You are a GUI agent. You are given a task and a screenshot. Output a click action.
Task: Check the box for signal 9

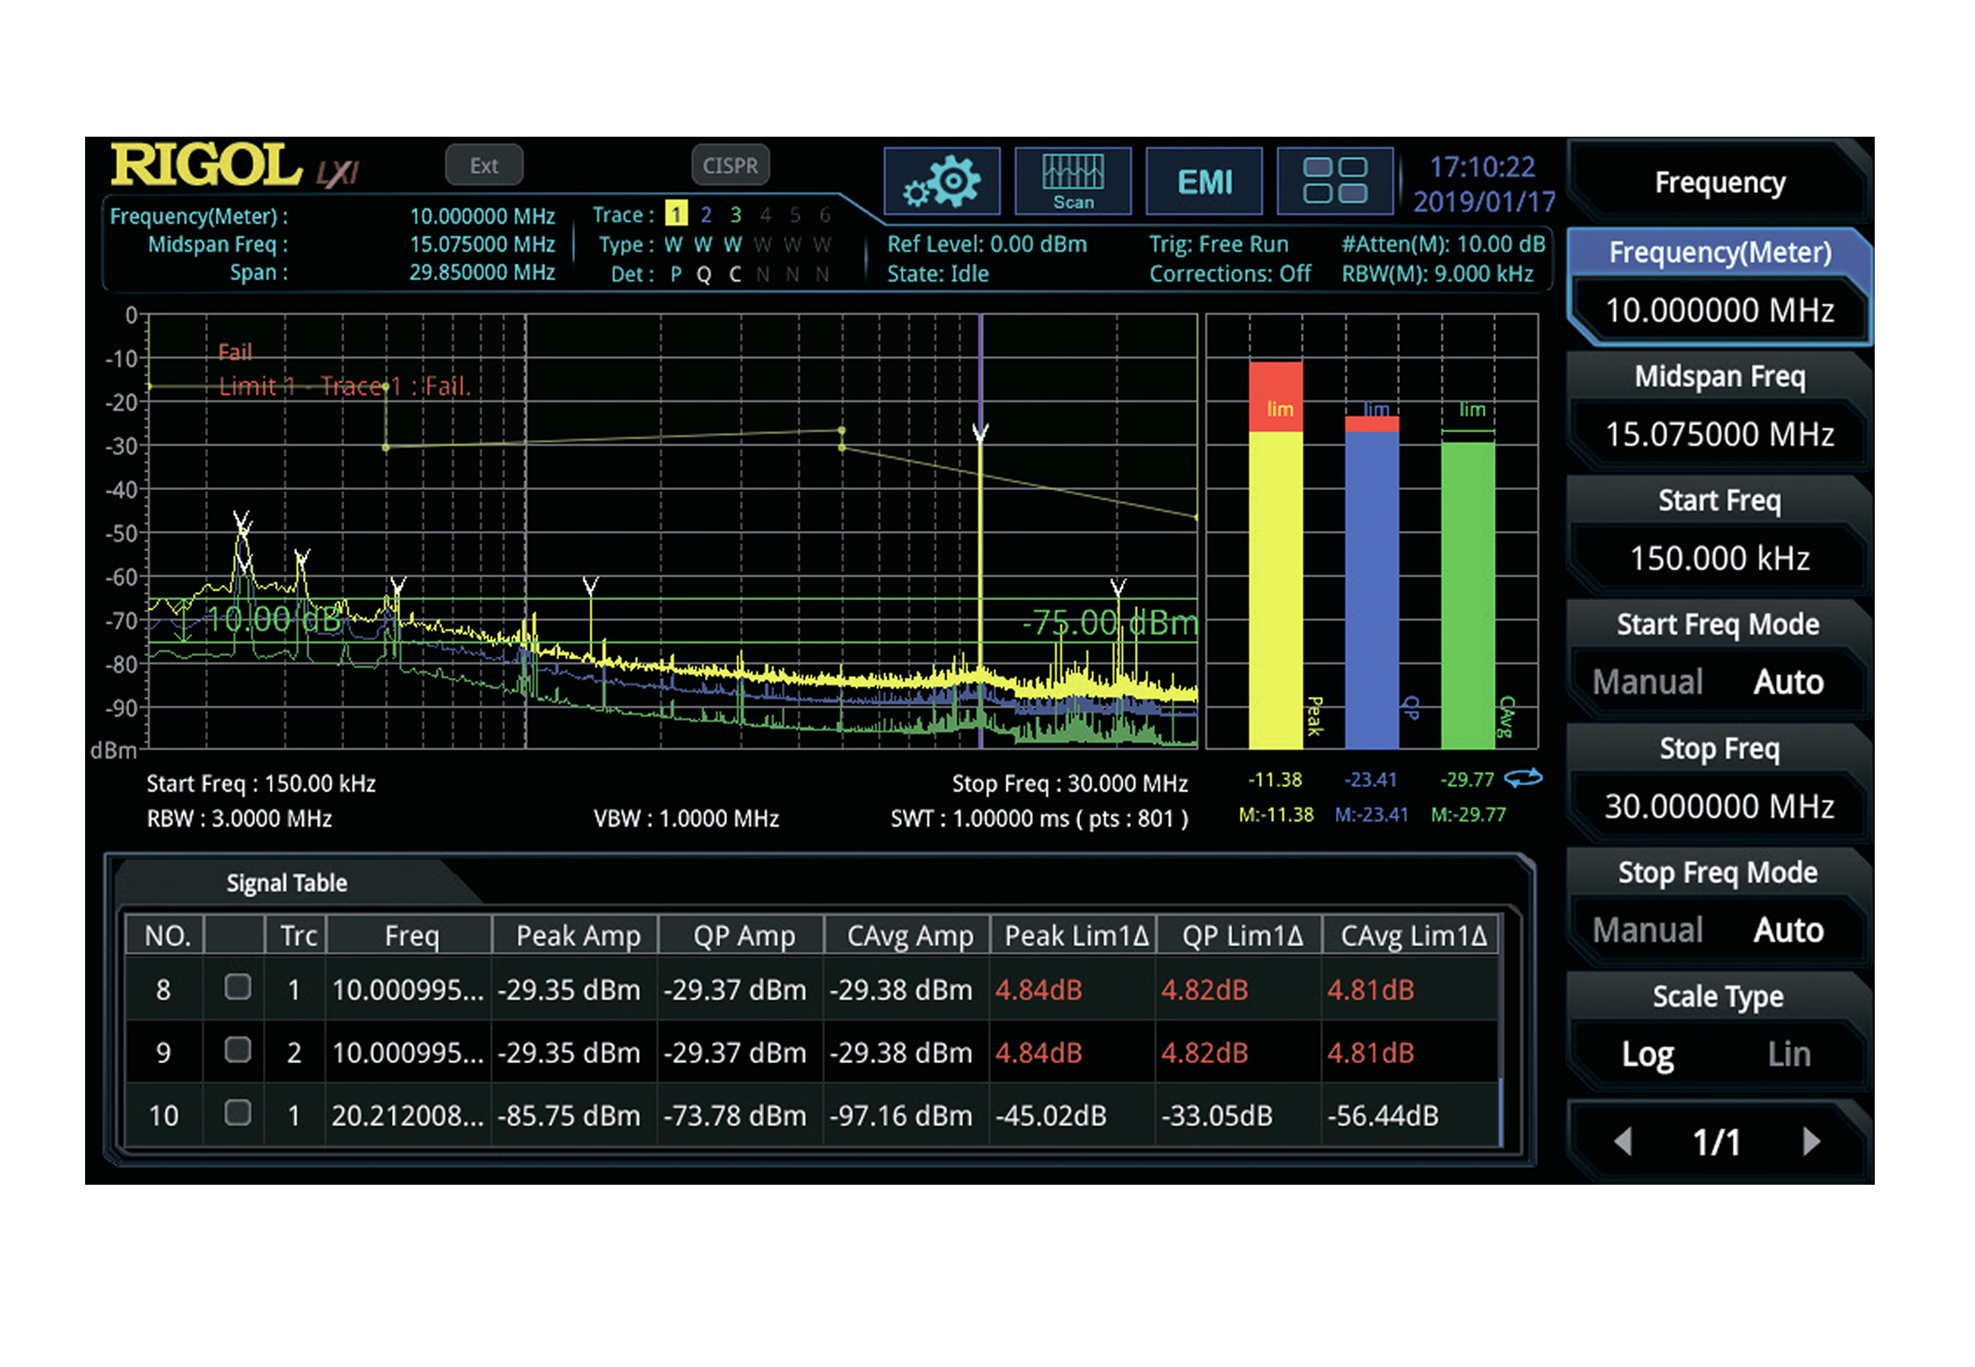click(237, 1050)
